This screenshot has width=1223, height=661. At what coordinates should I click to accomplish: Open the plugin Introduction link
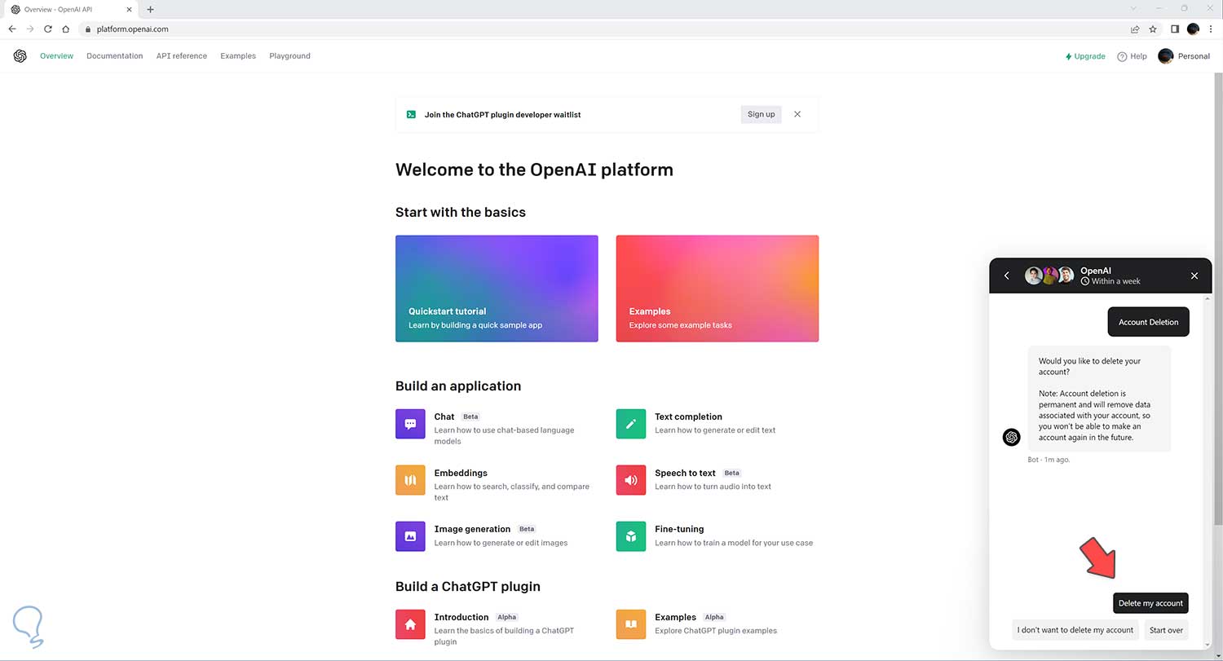click(461, 617)
